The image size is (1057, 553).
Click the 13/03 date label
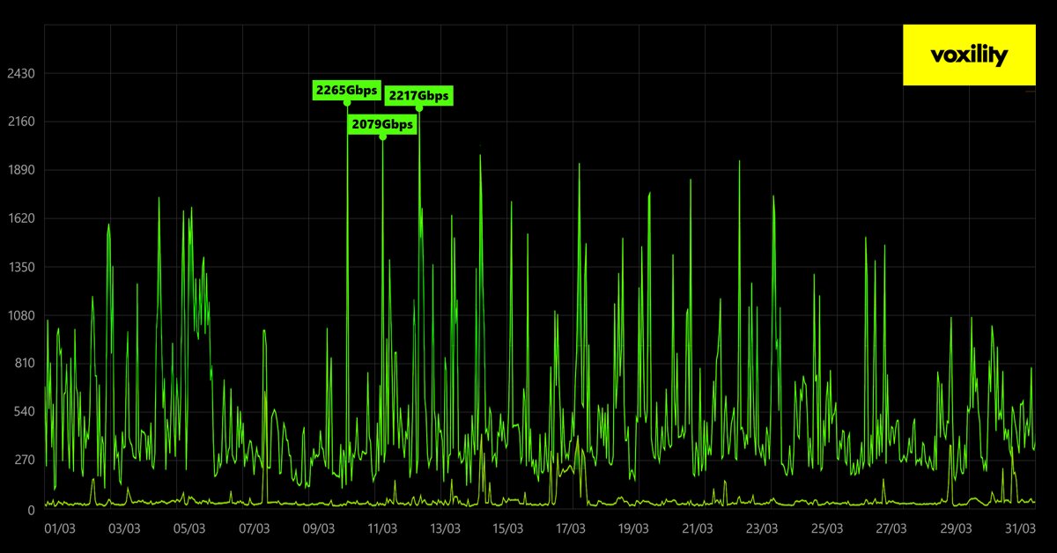click(x=445, y=529)
